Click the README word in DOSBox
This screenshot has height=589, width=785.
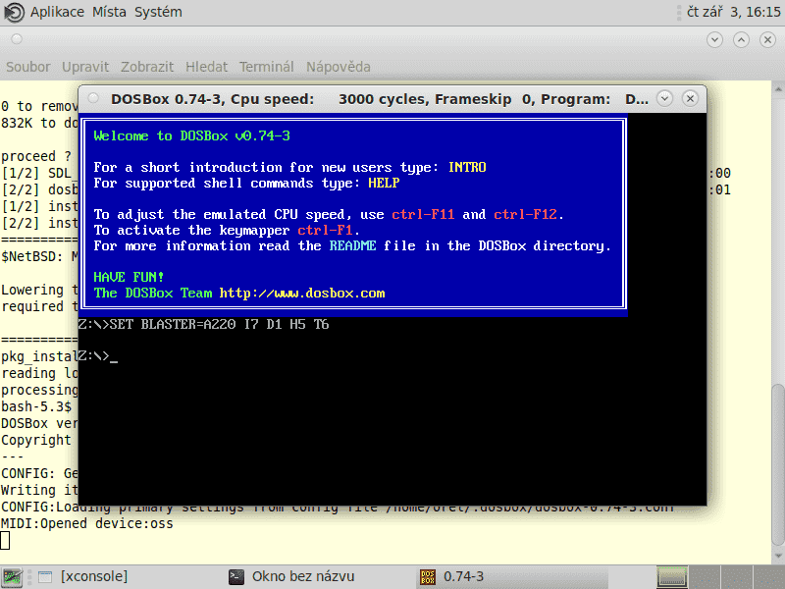(x=352, y=246)
